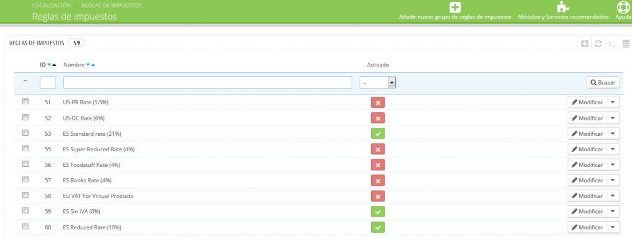The image size is (632, 239).
Task: Open Módulos y Servicios recomendados puzzle icon
Action: tap(562, 7)
